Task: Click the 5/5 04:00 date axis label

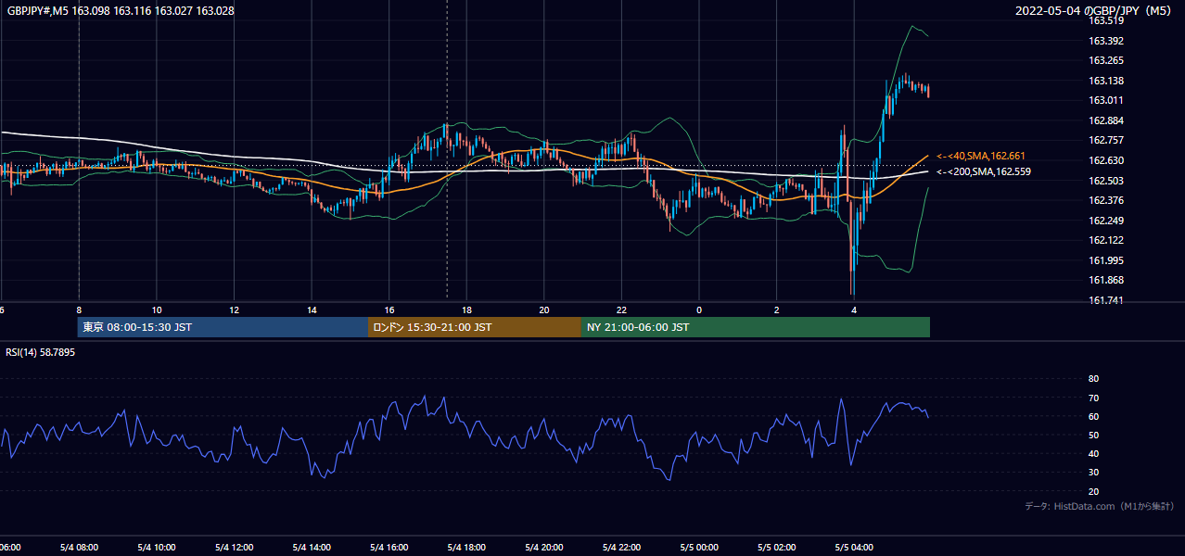Action: [x=855, y=548]
